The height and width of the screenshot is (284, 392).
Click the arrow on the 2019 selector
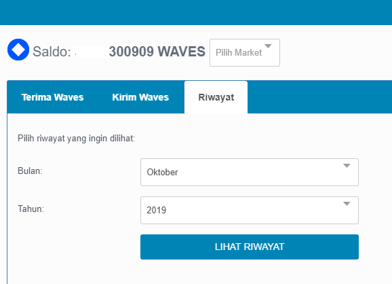(347, 204)
